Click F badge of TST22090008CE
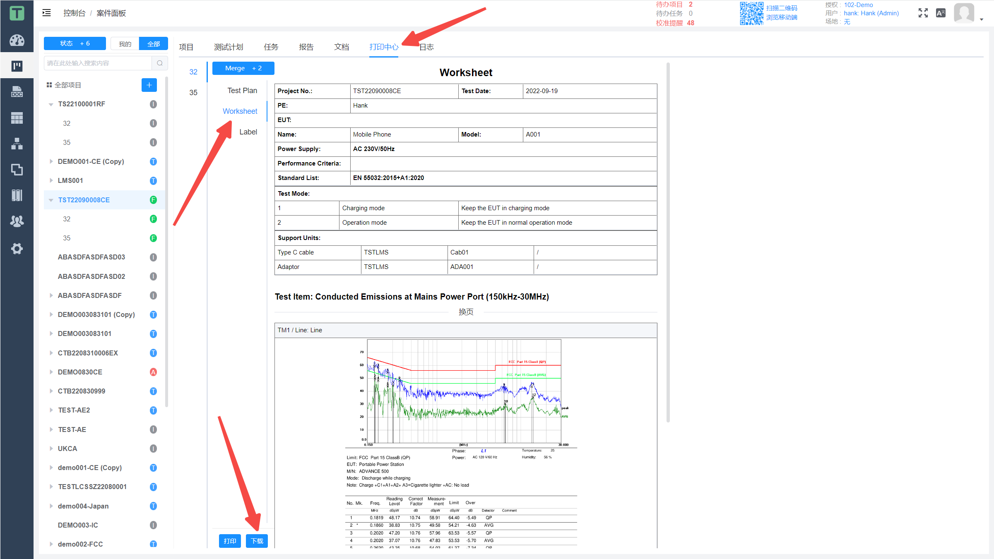This screenshot has height=559, width=994. point(153,200)
